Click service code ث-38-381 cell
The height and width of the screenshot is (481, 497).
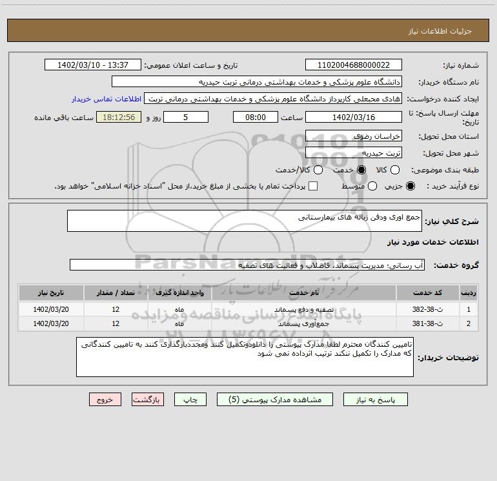(427, 323)
